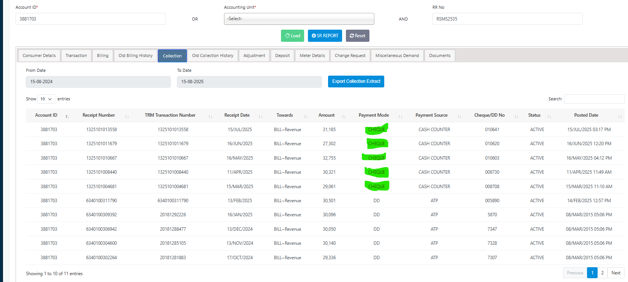Sort by TRM Transaction Number column
This screenshot has width=628, height=282.
pyautogui.click(x=210, y=116)
